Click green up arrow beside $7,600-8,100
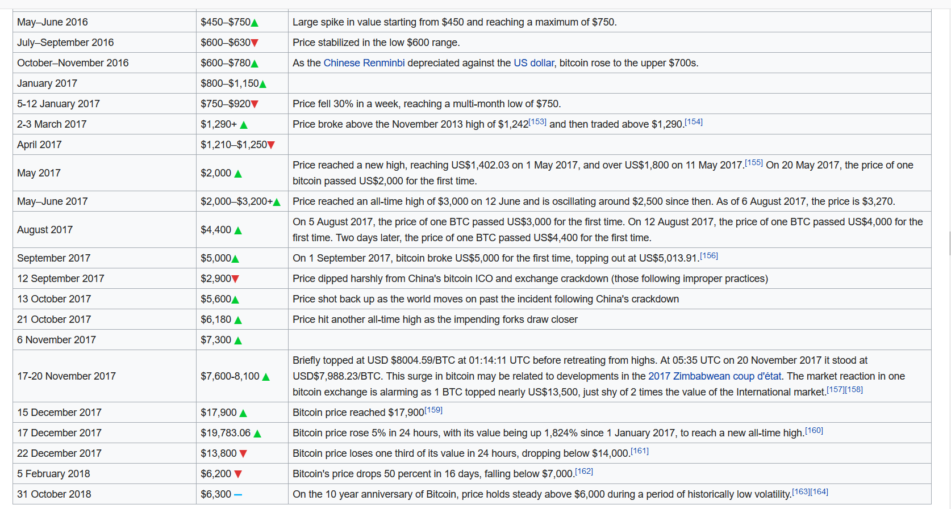This screenshot has width=951, height=509. coord(266,377)
